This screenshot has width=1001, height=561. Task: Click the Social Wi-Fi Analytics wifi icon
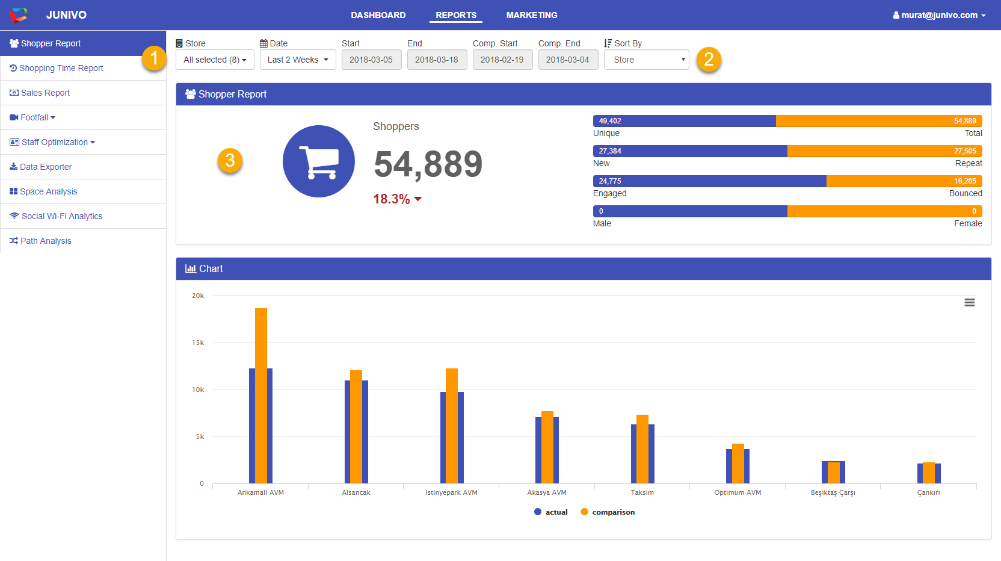pos(14,216)
